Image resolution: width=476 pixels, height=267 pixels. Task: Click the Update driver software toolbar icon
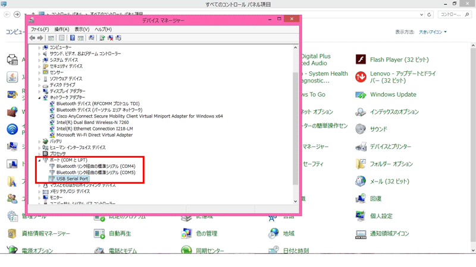102,38
